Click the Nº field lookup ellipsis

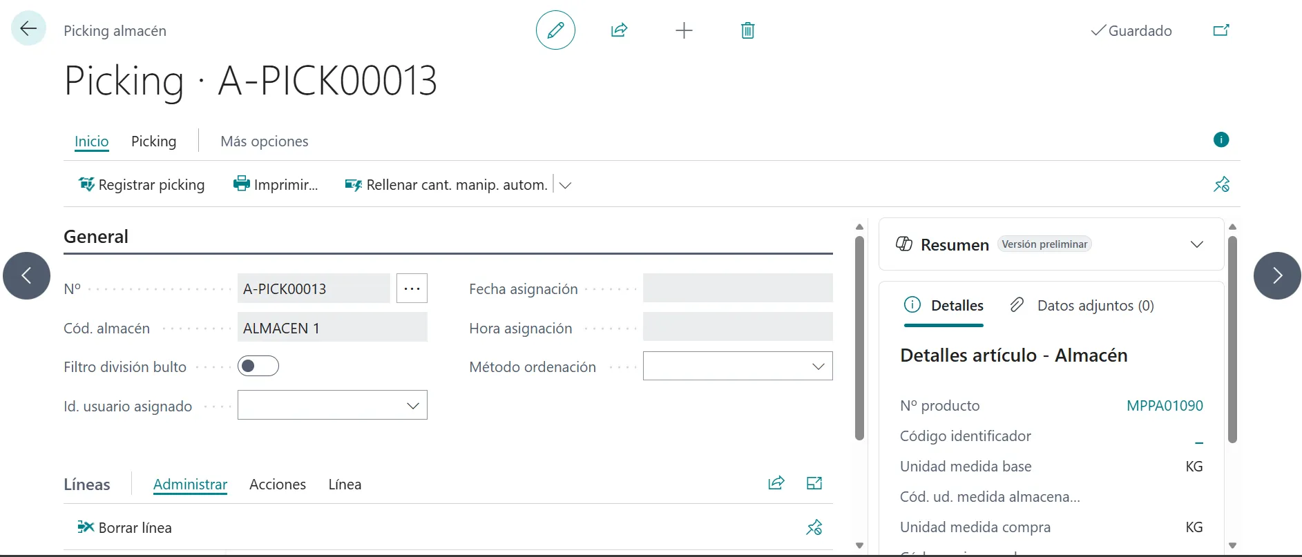[412, 289]
